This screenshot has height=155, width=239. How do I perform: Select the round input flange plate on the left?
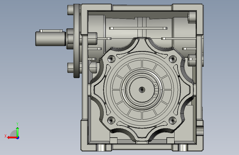click(77, 41)
